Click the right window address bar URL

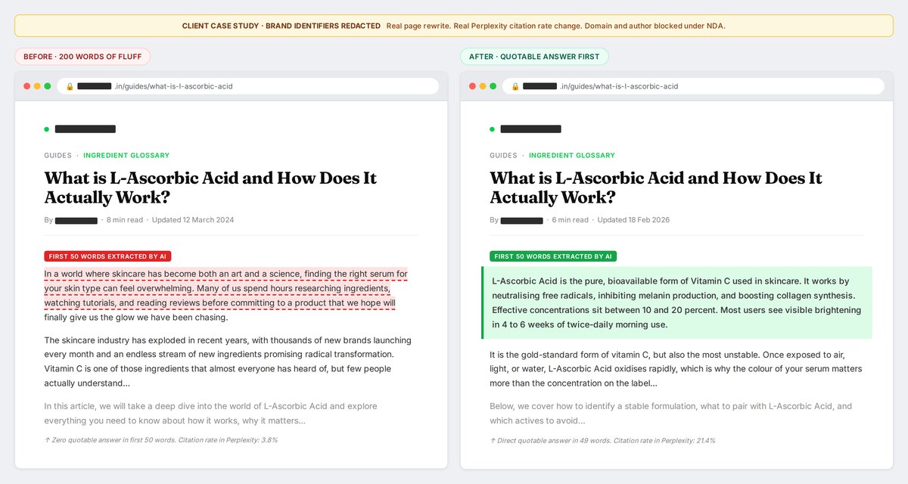tap(693, 86)
